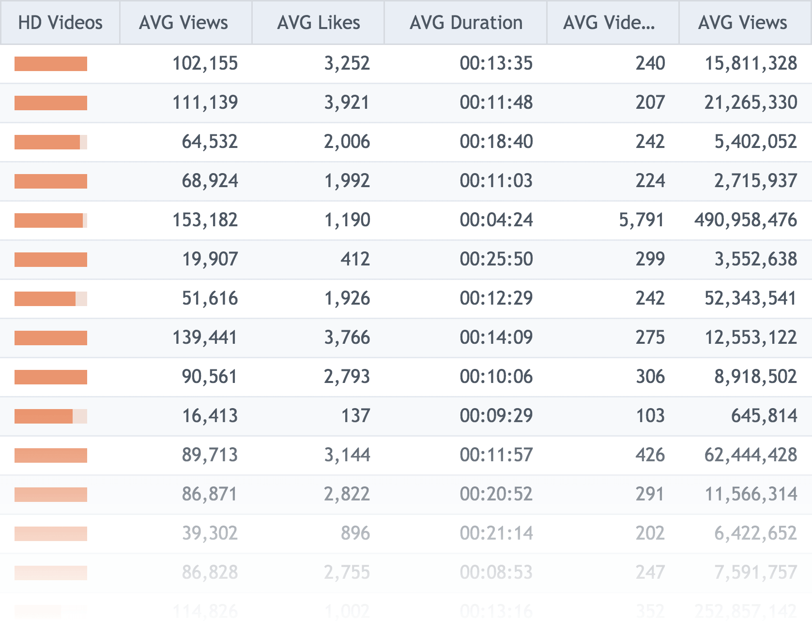812x631 pixels.
Task: Select AVG Likes value 3,766
Action: [x=347, y=338]
